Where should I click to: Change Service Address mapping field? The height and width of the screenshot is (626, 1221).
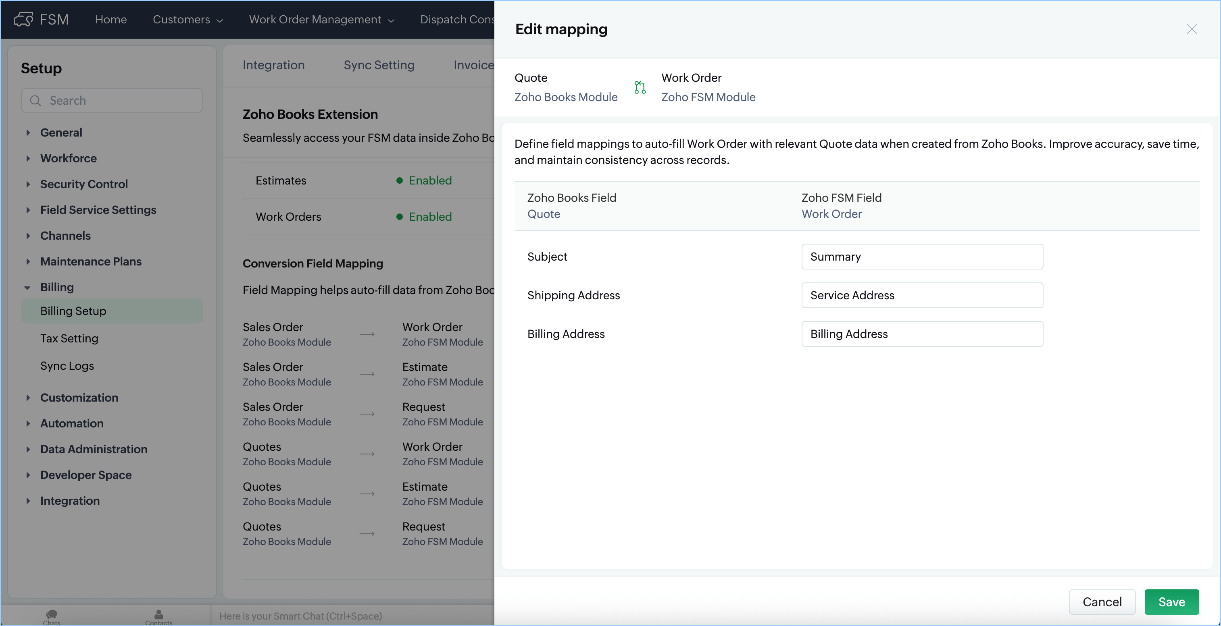coord(922,296)
